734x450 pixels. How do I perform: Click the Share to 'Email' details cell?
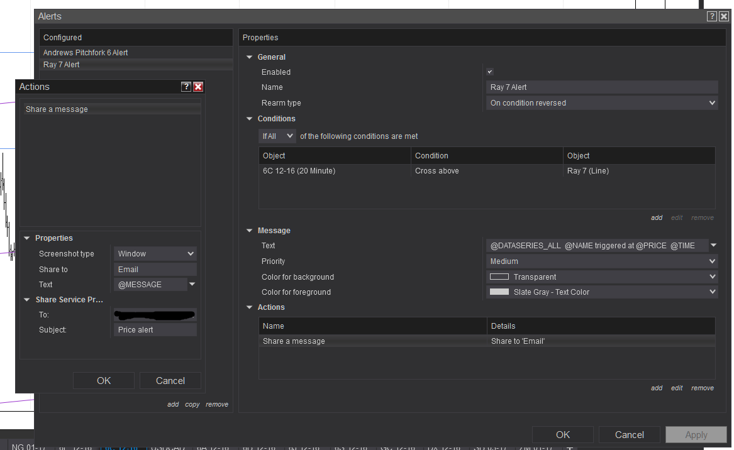601,341
